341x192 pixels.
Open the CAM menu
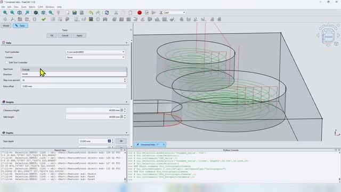[x=40, y=7]
